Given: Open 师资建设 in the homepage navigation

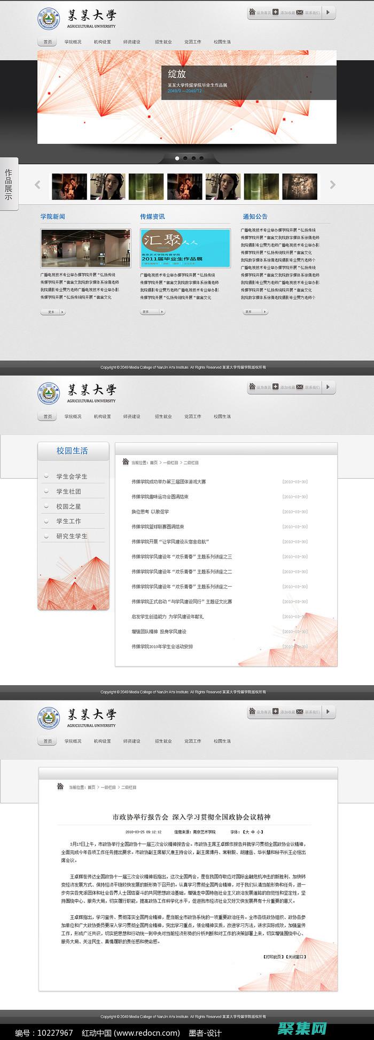Looking at the screenshot, I should tap(131, 42).
